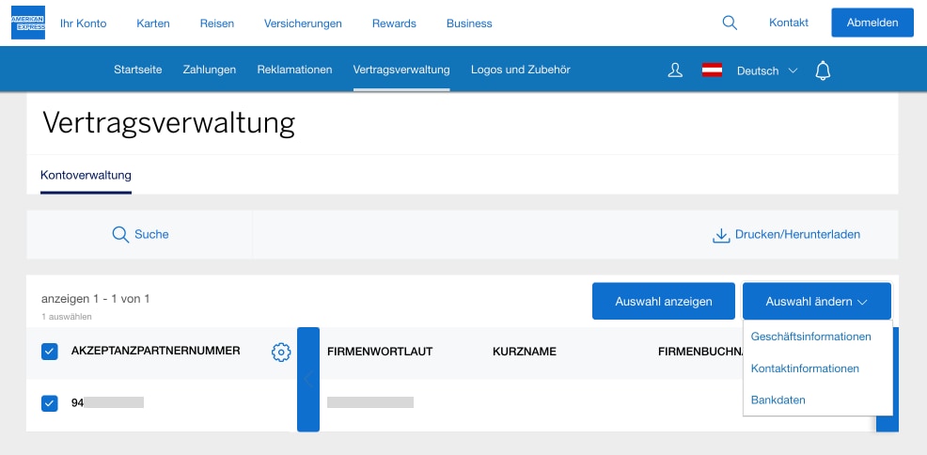Click the Suche magnifier icon
The image size is (927, 455).
[120, 234]
